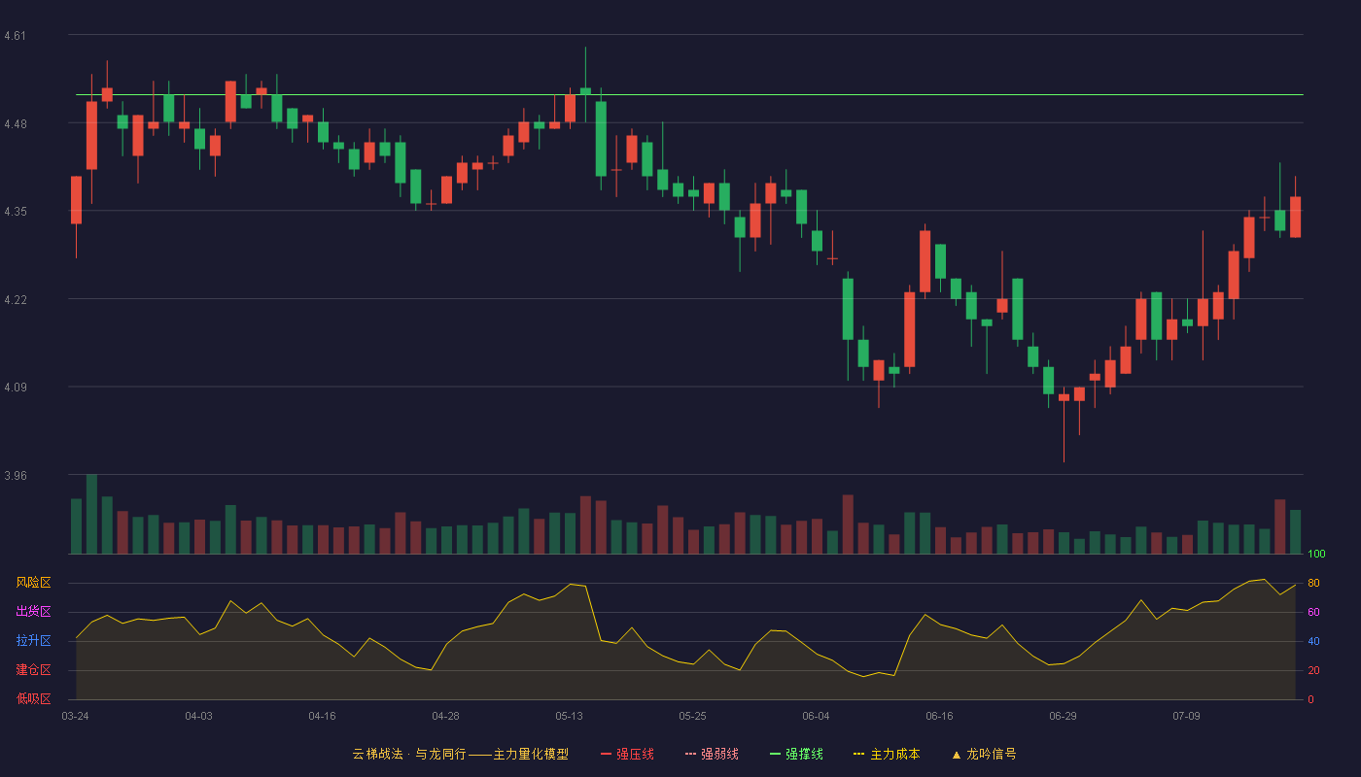Click the 04-03 date label
This screenshot has height=777, width=1361.
[198, 716]
